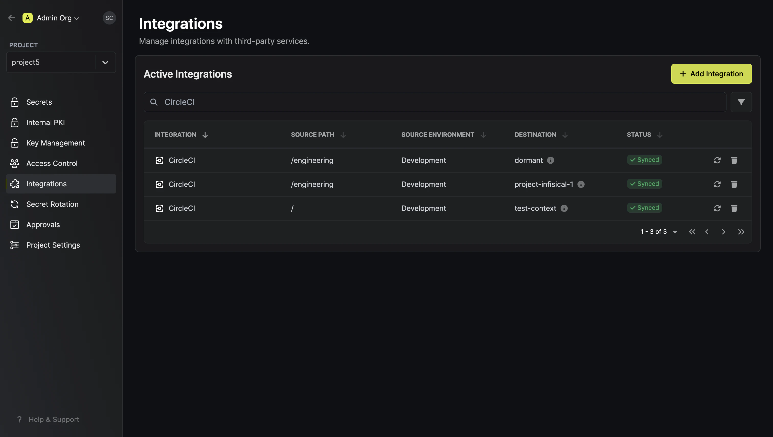Open the SC user avatar menu
This screenshot has width=773, height=437.
click(x=109, y=18)
